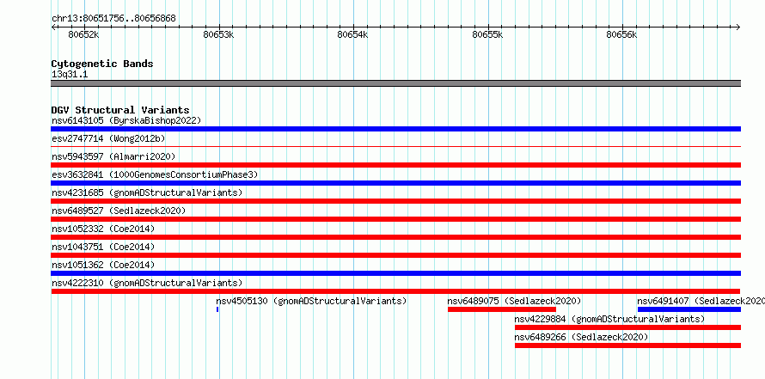765x379 pixels.
Task: Select the red bar under nsv5943597
Action: [395, 165]
